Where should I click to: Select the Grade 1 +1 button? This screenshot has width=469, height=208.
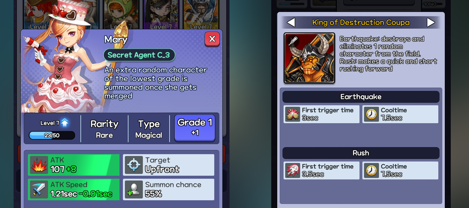tap(195, 128)
